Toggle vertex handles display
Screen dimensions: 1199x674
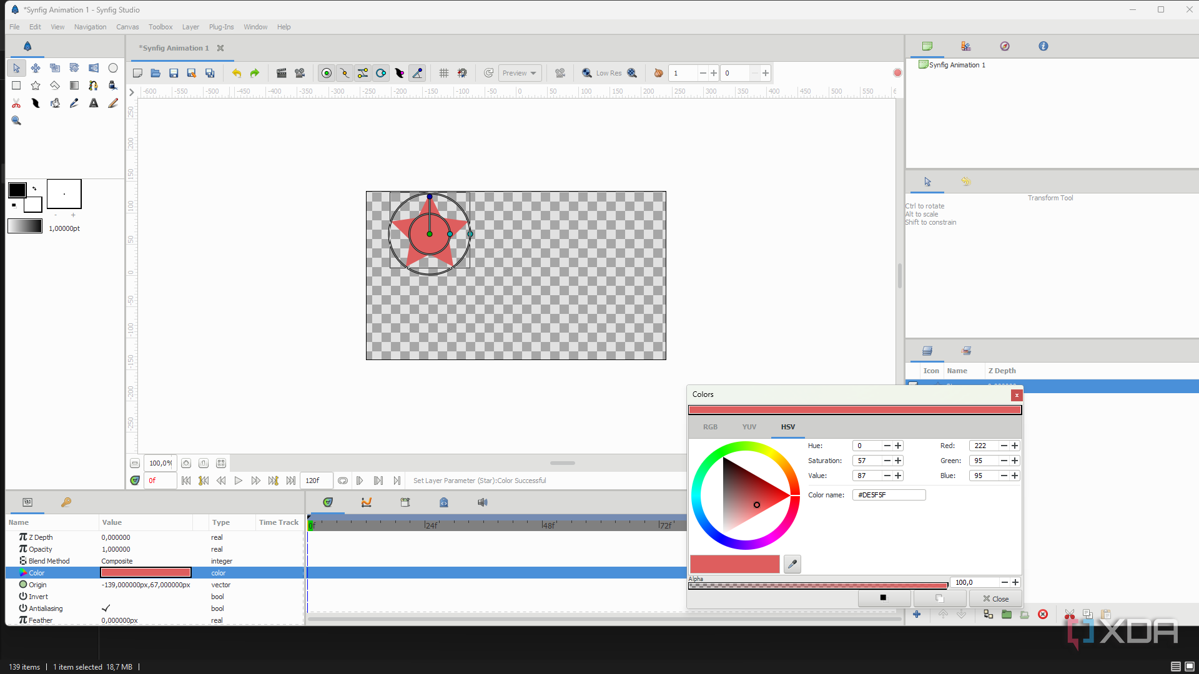tap(344, 73)
